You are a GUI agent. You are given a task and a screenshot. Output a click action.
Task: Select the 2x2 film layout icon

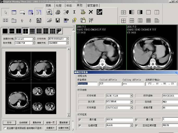[x=25, y=31]
